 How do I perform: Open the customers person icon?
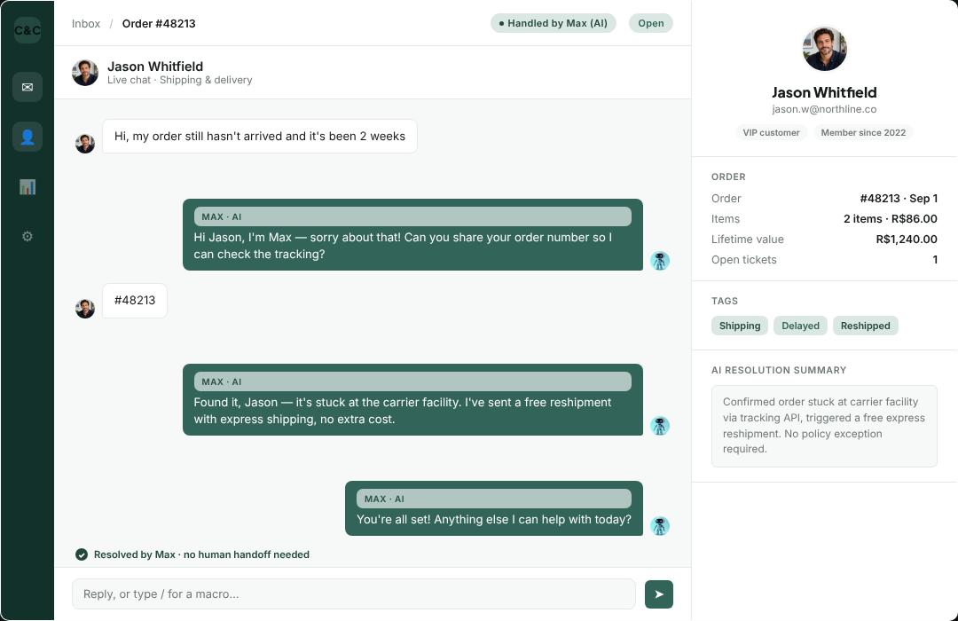coord(27,137)
